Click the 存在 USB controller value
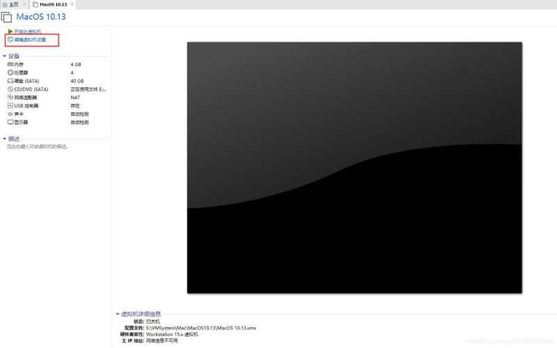 (75, 106)
